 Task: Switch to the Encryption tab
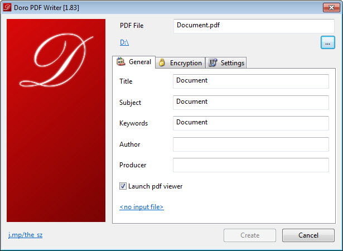pos(180,63)
